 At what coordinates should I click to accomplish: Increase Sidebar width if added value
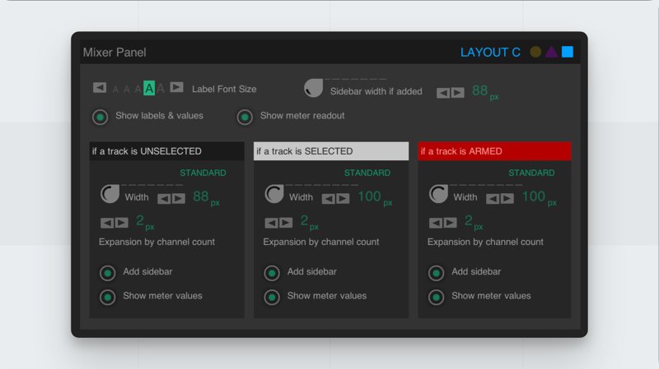point(458,93)
